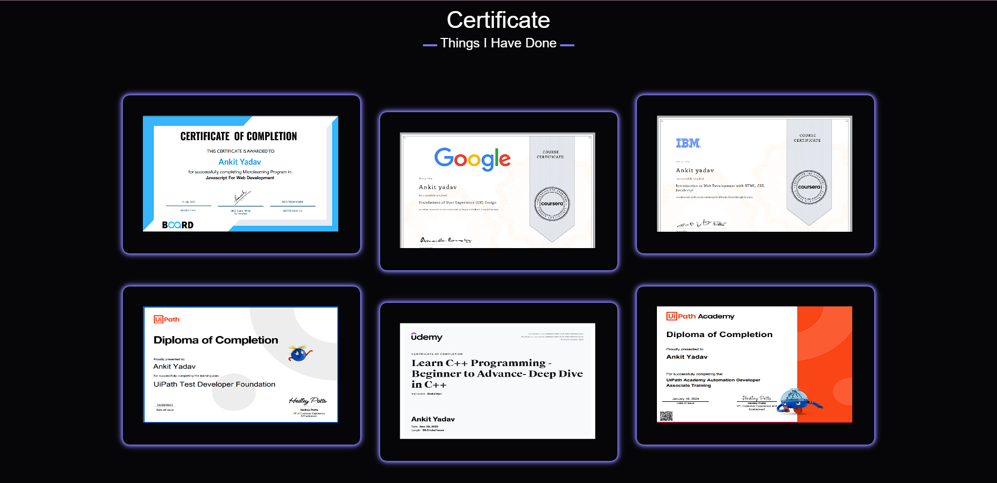Screen dimensions: 997x483
Task: Click 'COURSE CERTIFICATE' ribbon on Google certificate
Action: click(x=550, y=154)
